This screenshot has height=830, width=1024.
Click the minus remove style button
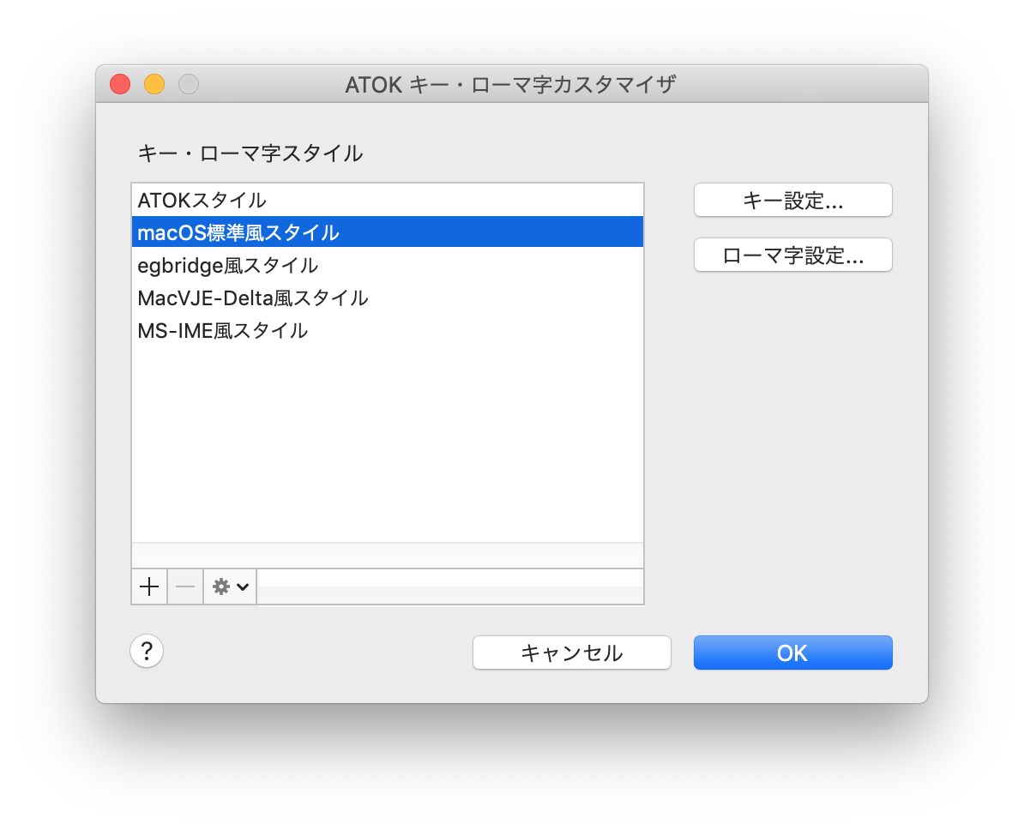(184, 586)
